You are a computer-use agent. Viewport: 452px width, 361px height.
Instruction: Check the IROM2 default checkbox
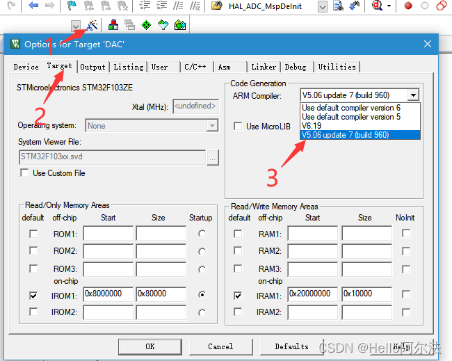pos(33,312)
